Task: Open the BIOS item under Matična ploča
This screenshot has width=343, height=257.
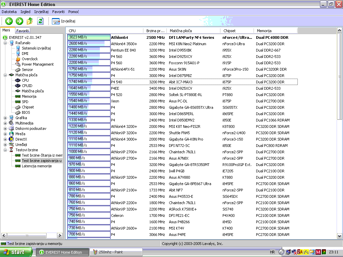Action: [25, 112]
